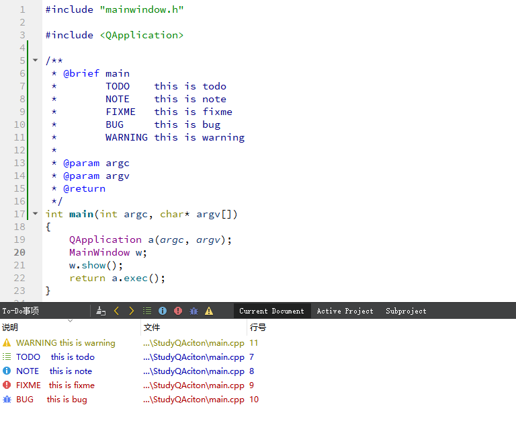
Task: Click line number 17 in editor gutter
Action: coord(19,214)
